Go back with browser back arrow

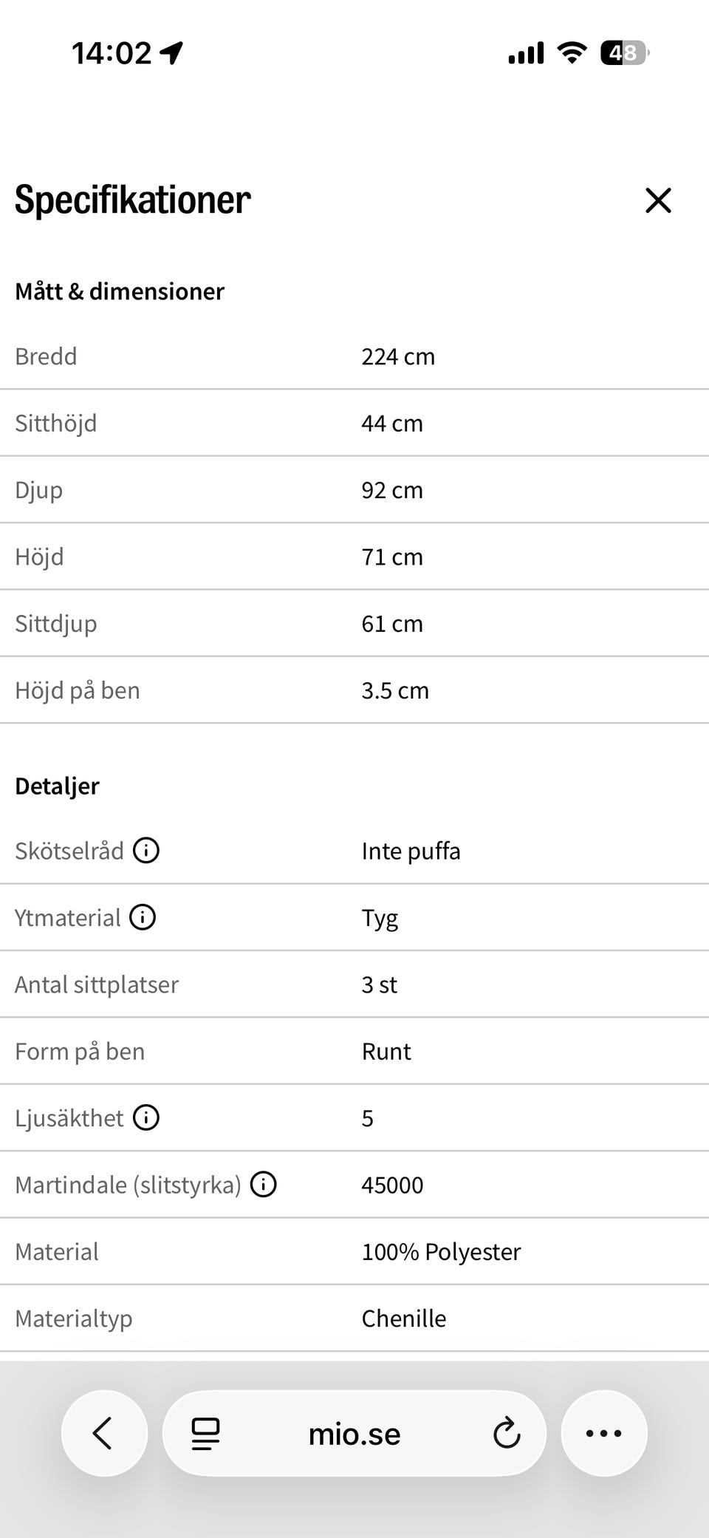[x=104, y=1433]
